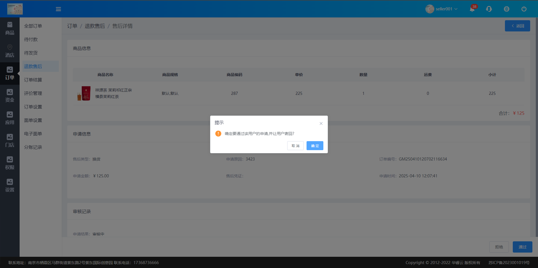The height and width of the screenshot is (268, 538).
Task: Open the notification bell with badge 38
Action: 472,9
